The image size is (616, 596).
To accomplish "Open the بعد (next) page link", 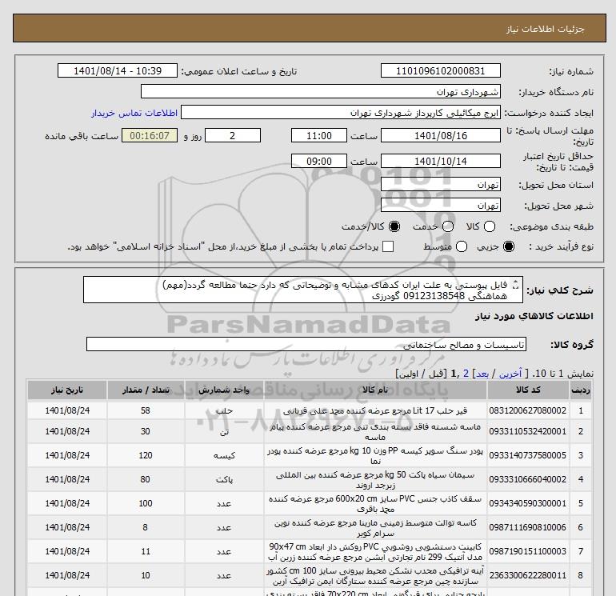I will coord(482,374).
